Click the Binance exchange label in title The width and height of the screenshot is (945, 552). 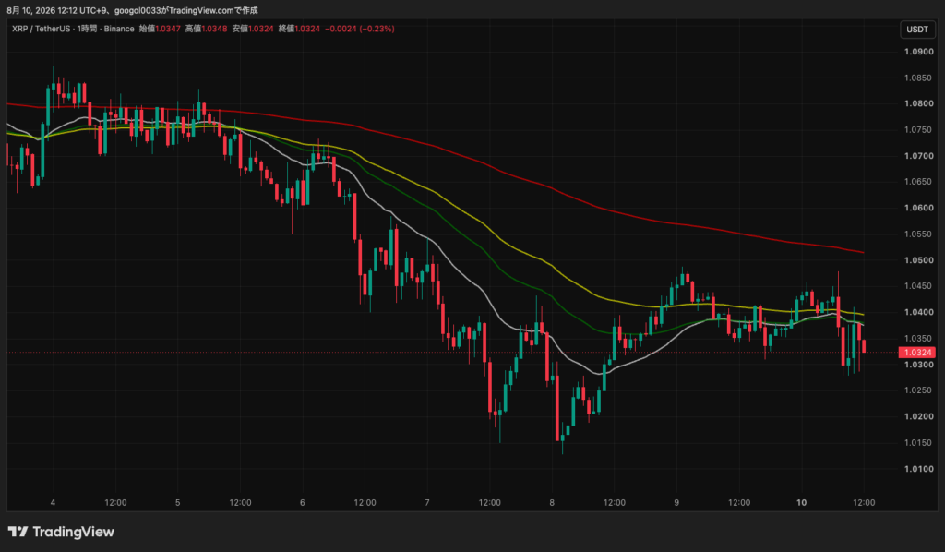coord(119,29)
